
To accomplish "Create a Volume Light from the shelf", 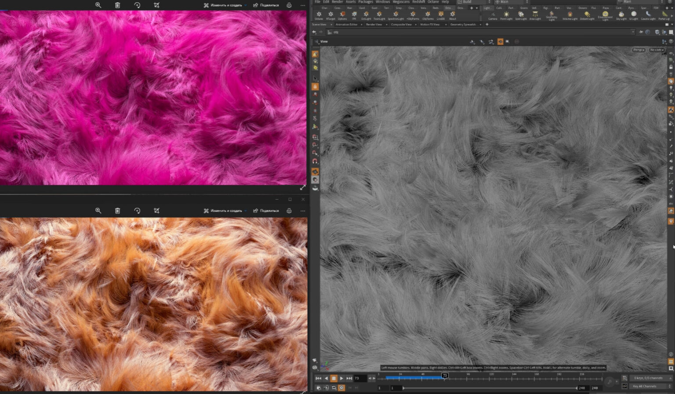I will tap(570, 16).
